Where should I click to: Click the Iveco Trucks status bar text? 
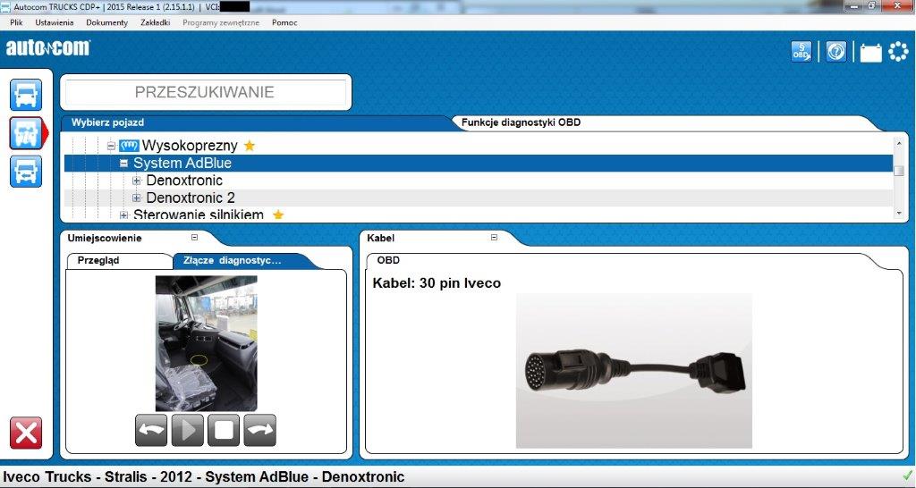pos(204,477)
